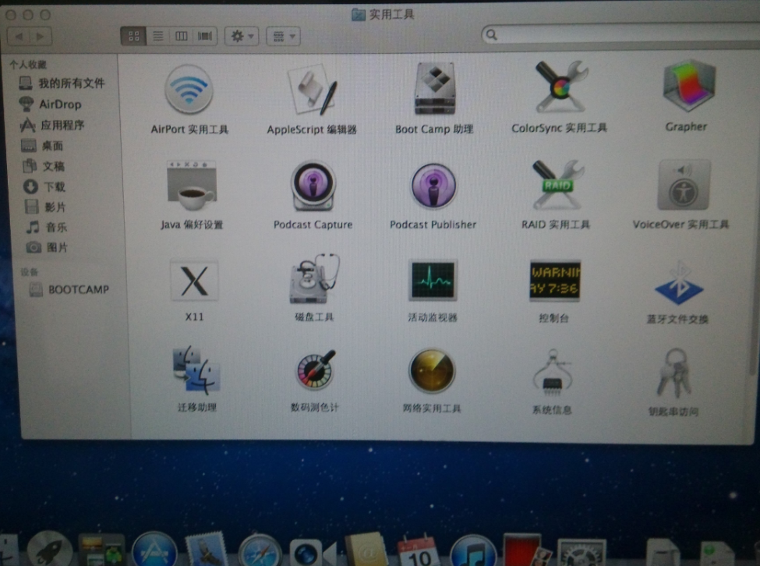Click the Finder search field

tap(620, 34)
